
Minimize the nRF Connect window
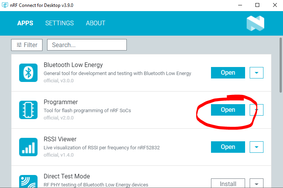240,5
